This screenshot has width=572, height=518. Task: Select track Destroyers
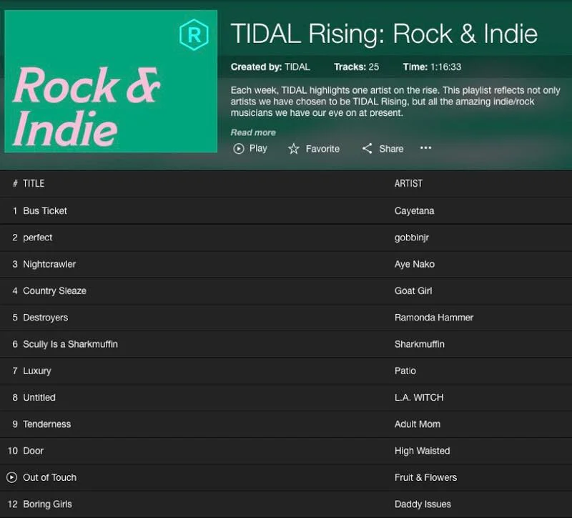tap(45, 317)
